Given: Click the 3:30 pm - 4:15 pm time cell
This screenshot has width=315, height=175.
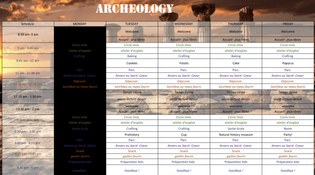Looking at the screenshot, I should 28,143.
